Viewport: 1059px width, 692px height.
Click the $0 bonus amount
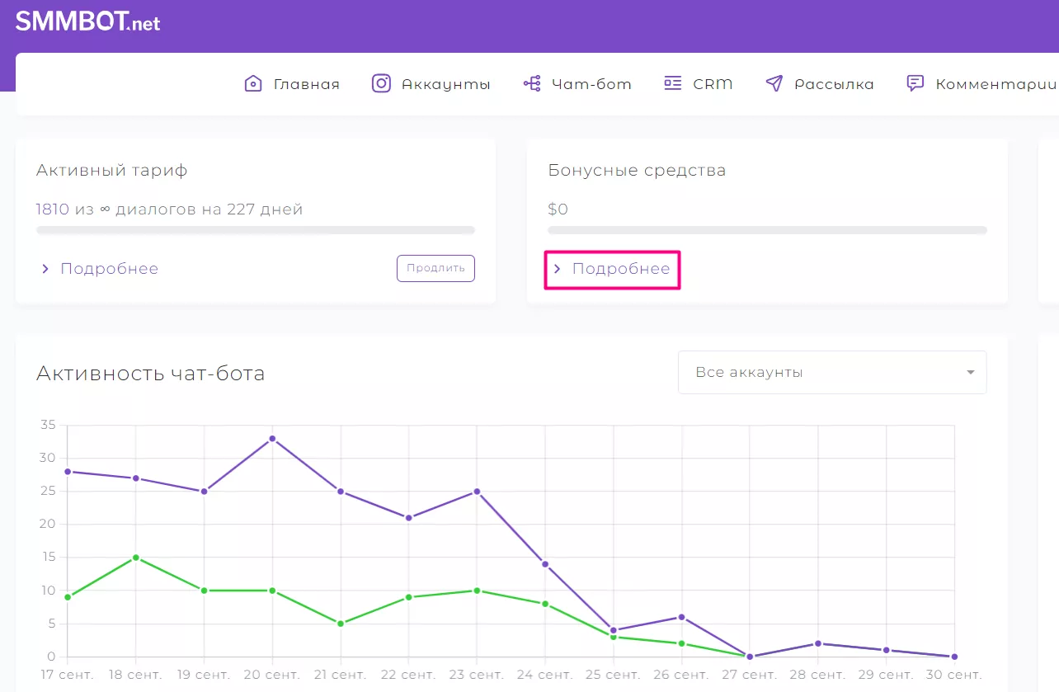pos(558,209)
